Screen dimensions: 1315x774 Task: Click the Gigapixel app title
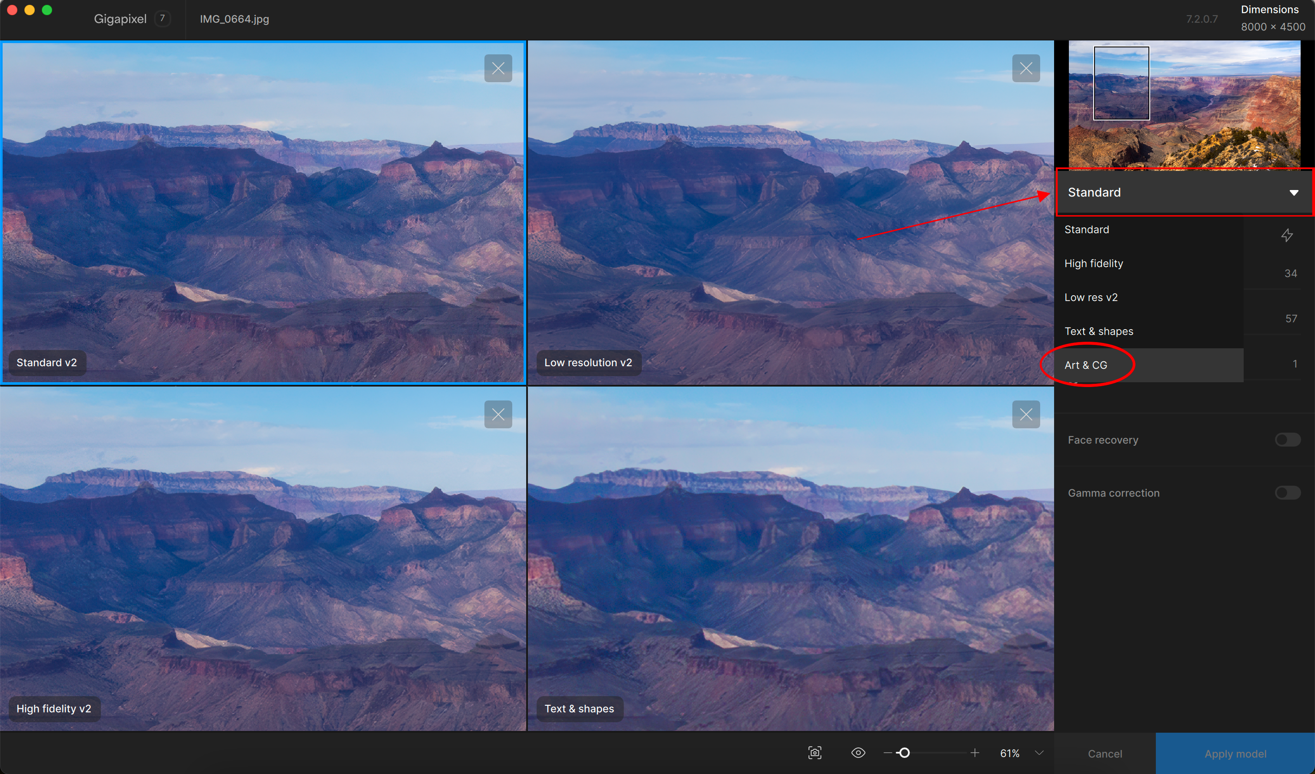tap(120, 19)
